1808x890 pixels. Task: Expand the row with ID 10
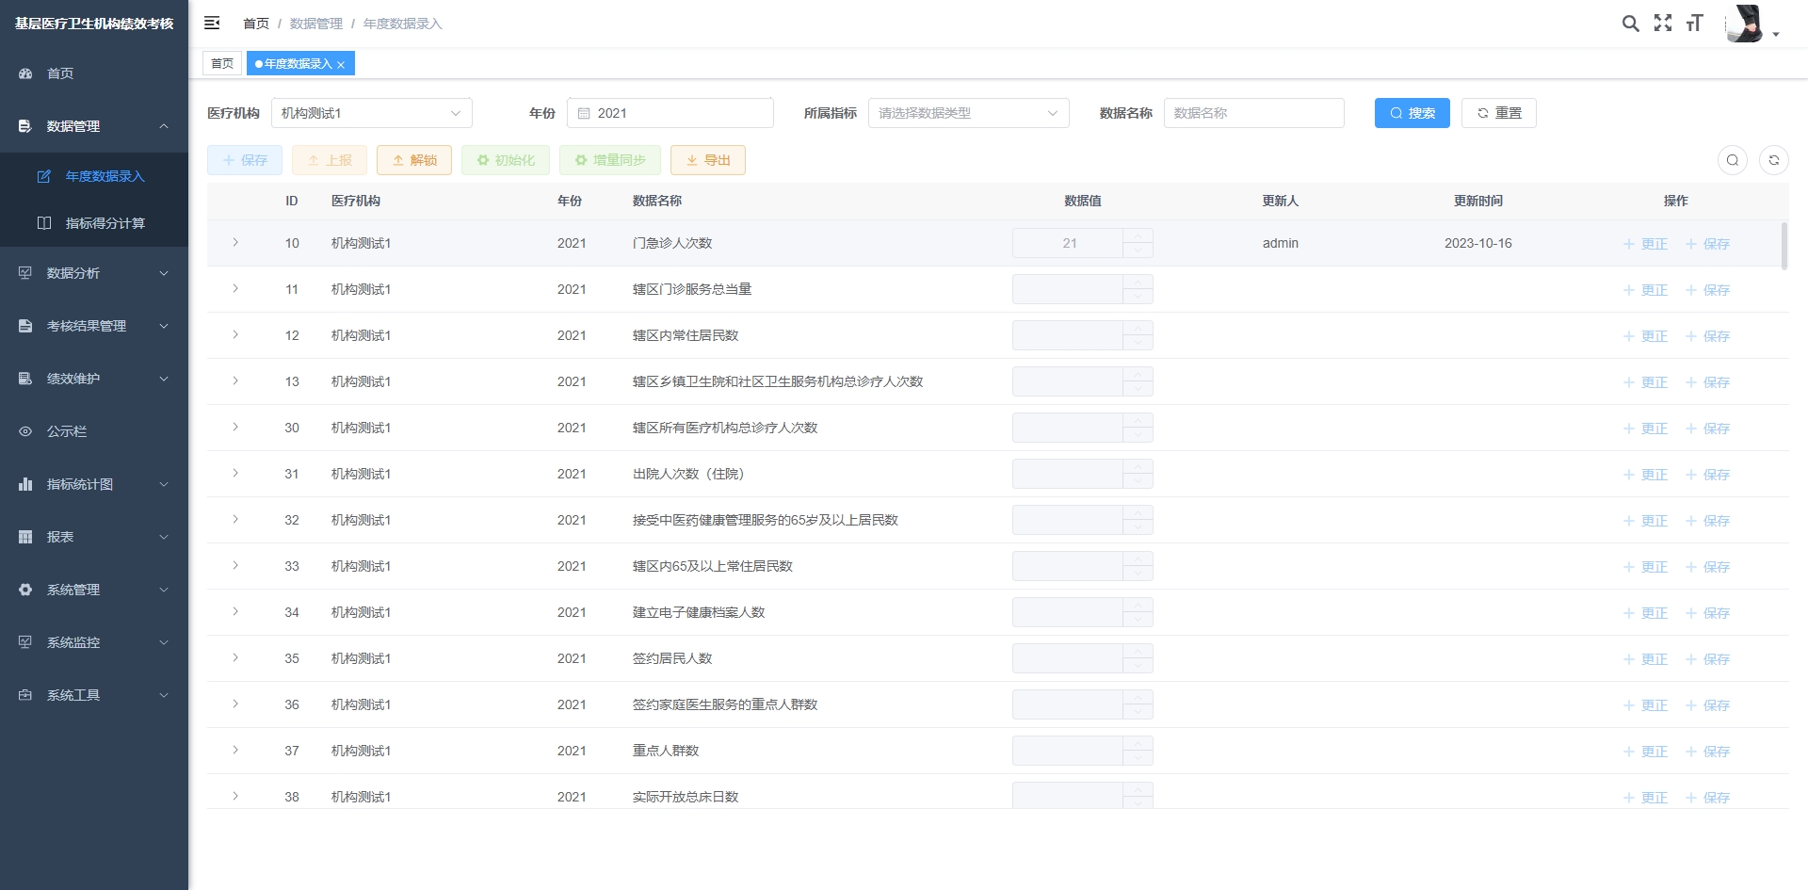pyautogui.click(x=235, y=243)
